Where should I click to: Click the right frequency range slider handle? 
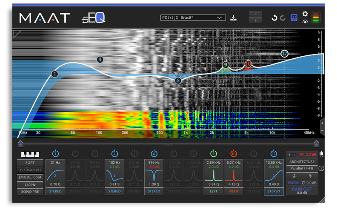tap(316, 144)
